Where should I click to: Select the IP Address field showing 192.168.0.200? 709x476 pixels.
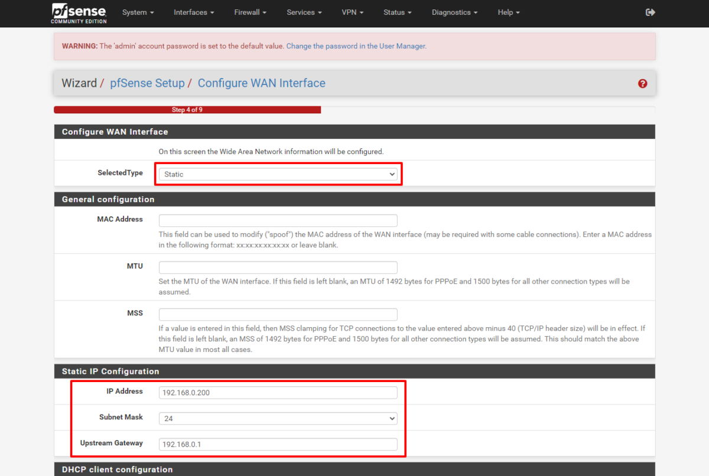[278, 392]
